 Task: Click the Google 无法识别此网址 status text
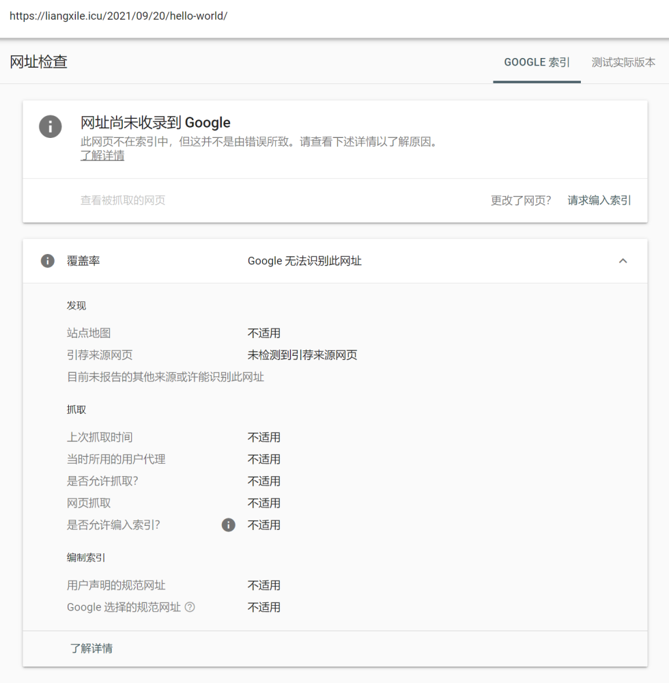tap(304, 261)
